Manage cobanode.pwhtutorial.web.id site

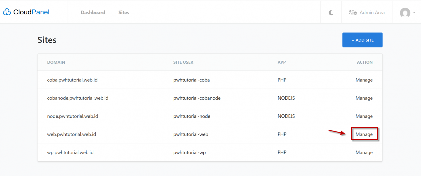(364, 98)
